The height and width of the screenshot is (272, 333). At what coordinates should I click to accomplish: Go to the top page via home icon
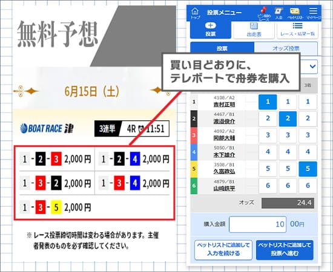point(195,13)
